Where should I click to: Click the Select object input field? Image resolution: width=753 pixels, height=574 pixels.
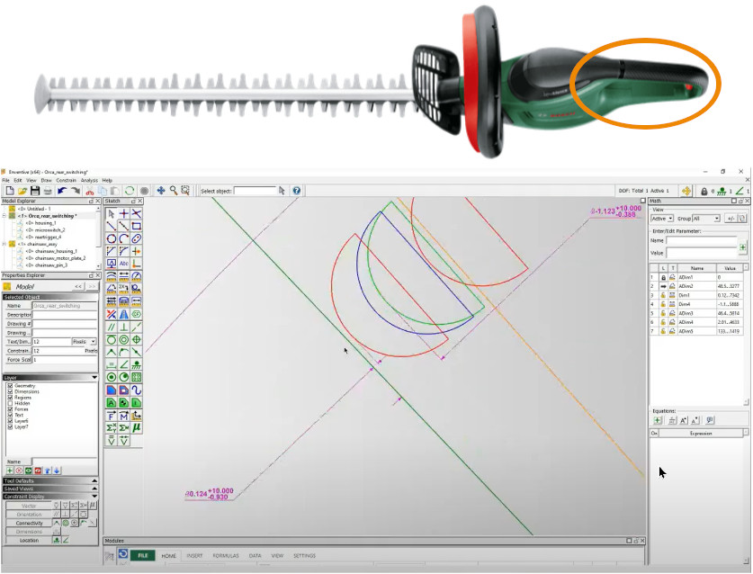point(255,191)
